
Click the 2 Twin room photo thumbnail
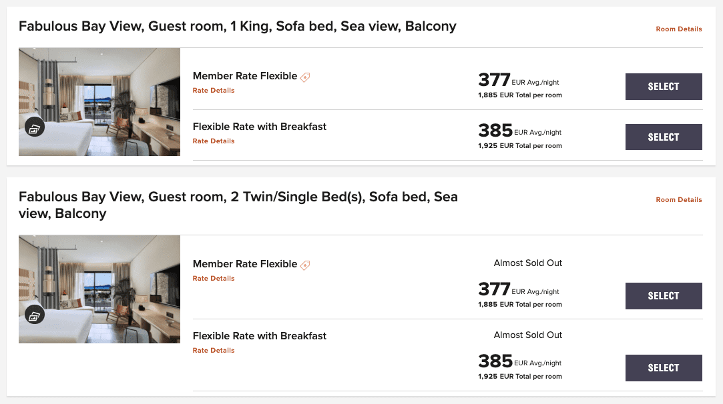[99, 289]
